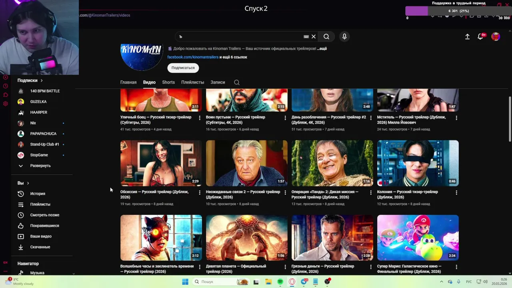Open the on-screen keyboard icon in search box
Screen dimensions: 512x288
306,36
